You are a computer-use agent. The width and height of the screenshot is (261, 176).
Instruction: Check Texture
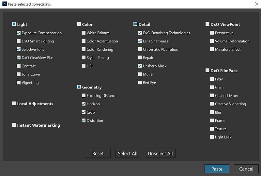click(212, 129)
